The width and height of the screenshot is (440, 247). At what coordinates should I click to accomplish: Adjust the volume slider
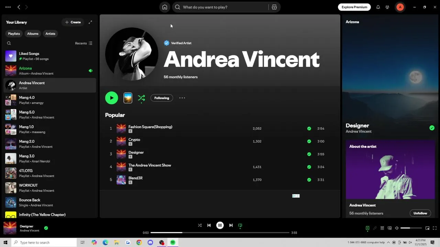coord(411,228)
